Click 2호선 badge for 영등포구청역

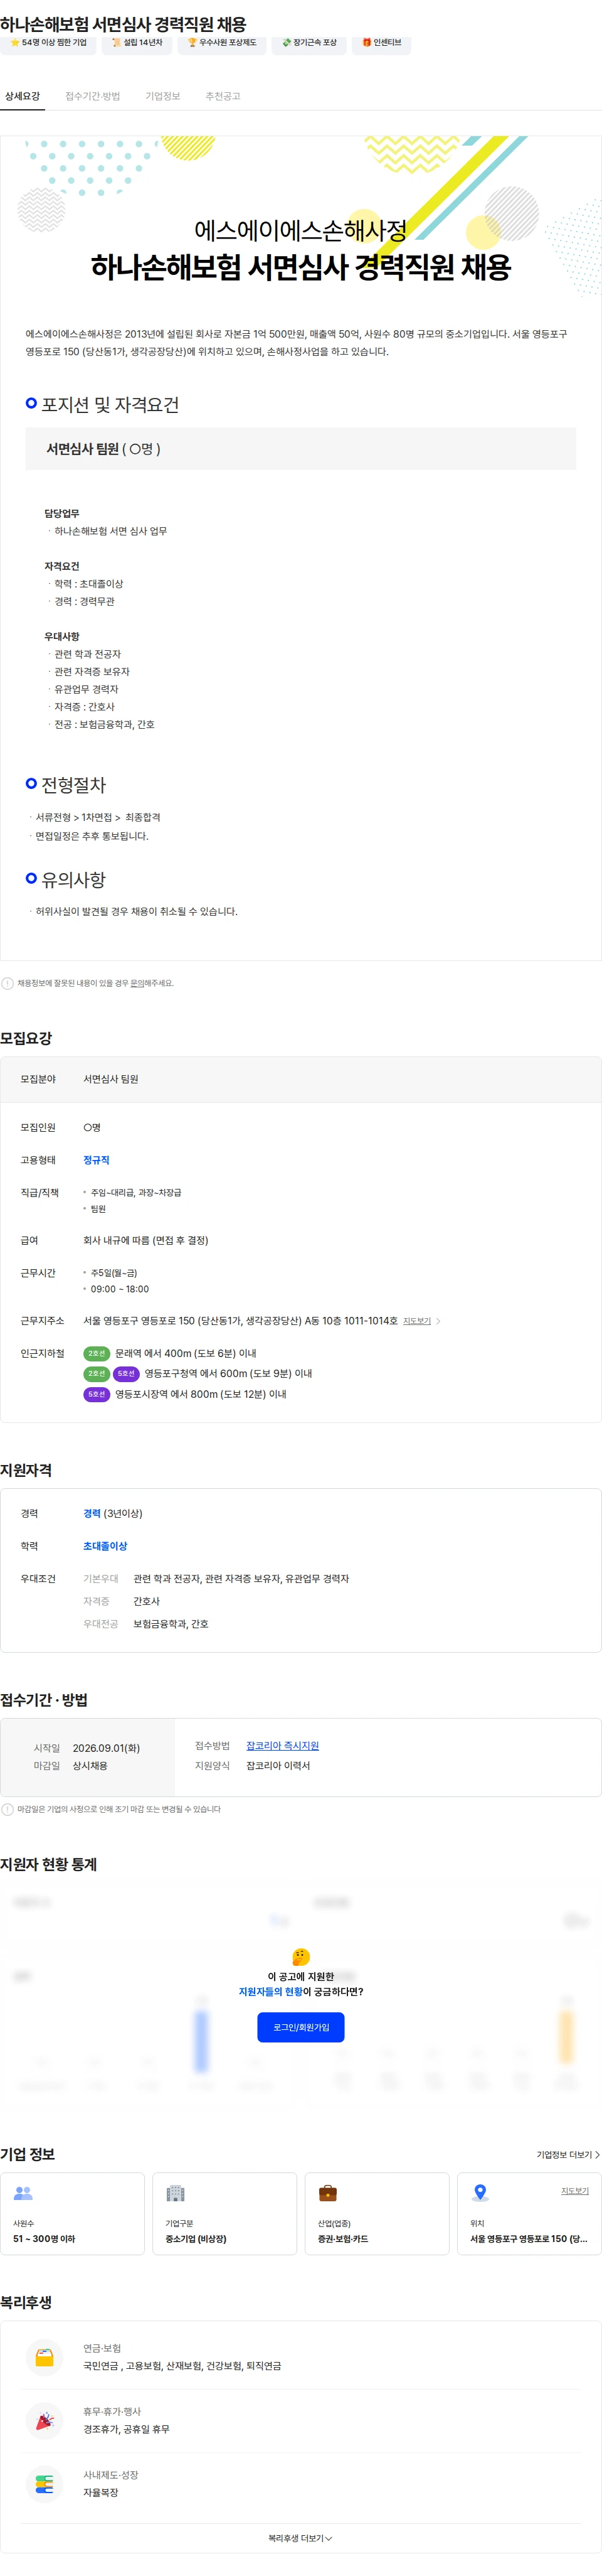[x=97, y=1373]
